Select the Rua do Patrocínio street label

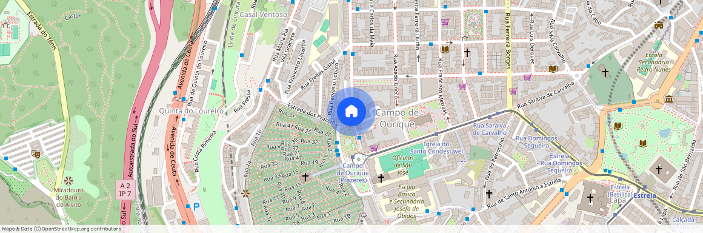click(495, 158)
